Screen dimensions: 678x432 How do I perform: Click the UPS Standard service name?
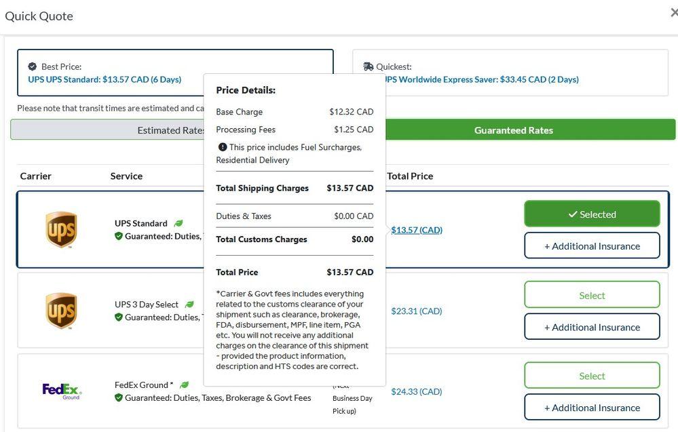click(x=141, y=223)
